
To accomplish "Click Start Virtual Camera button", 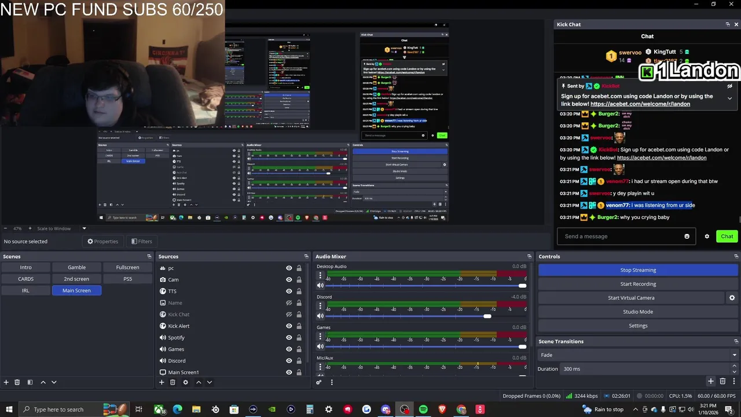I will coord(631,298).
